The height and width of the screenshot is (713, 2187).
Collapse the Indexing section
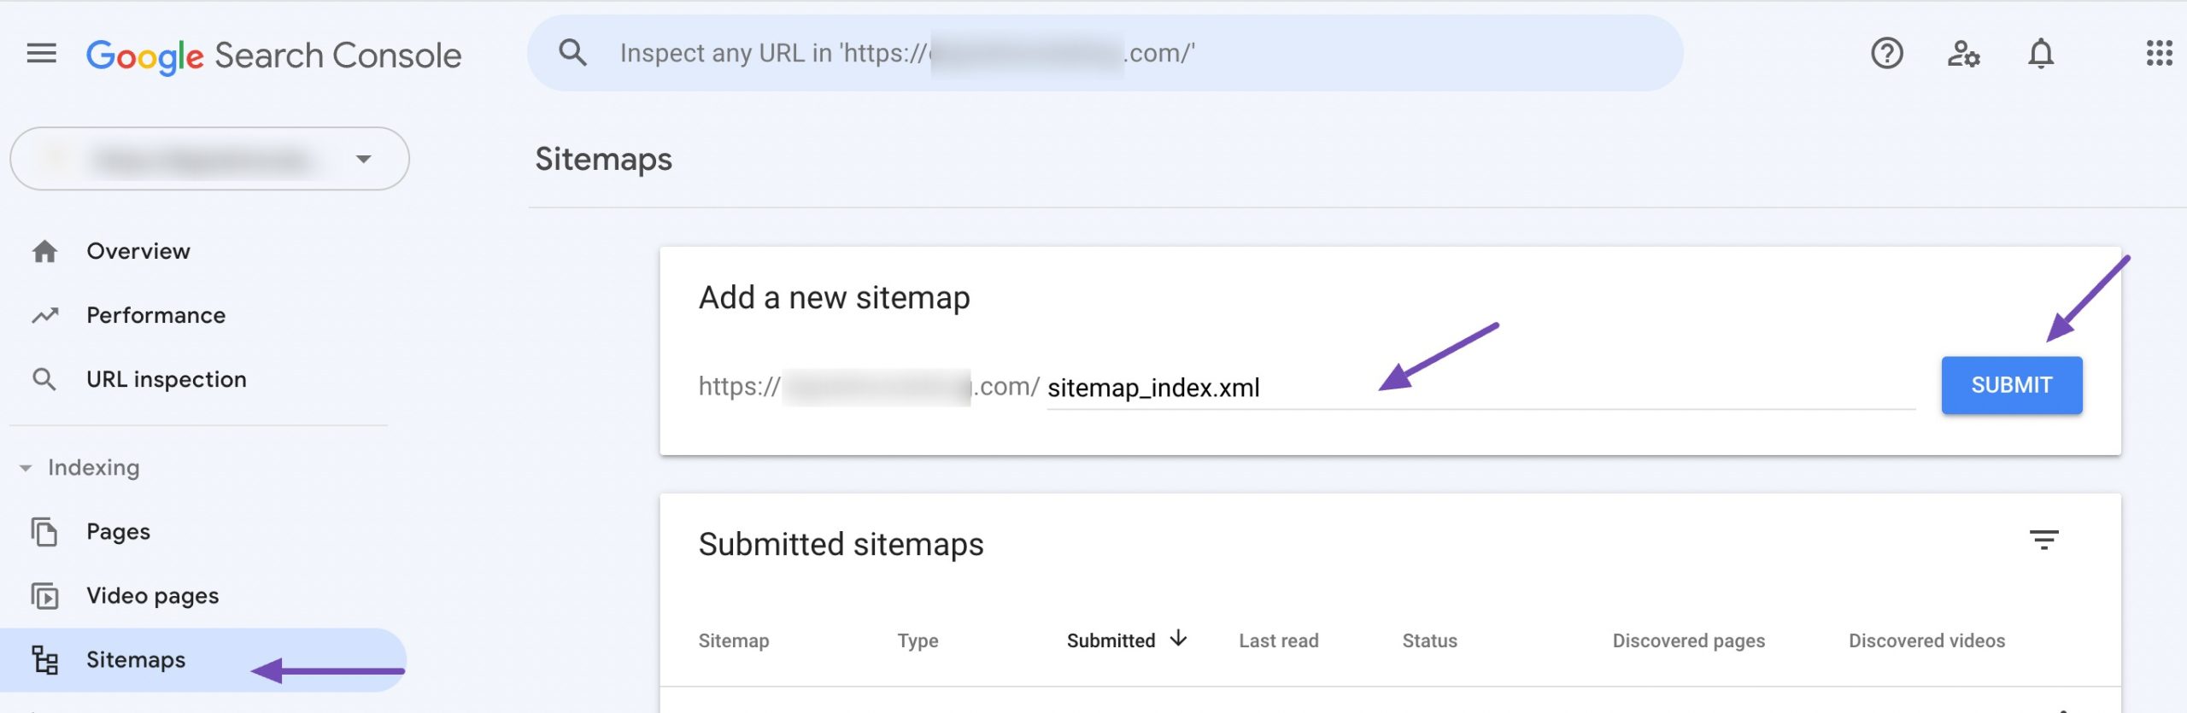tap(26, 467)
